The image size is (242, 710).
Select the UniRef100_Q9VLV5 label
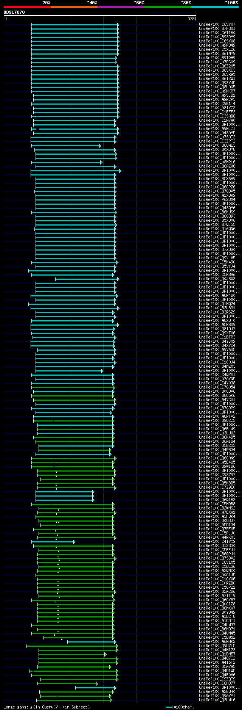coord(217,258)
